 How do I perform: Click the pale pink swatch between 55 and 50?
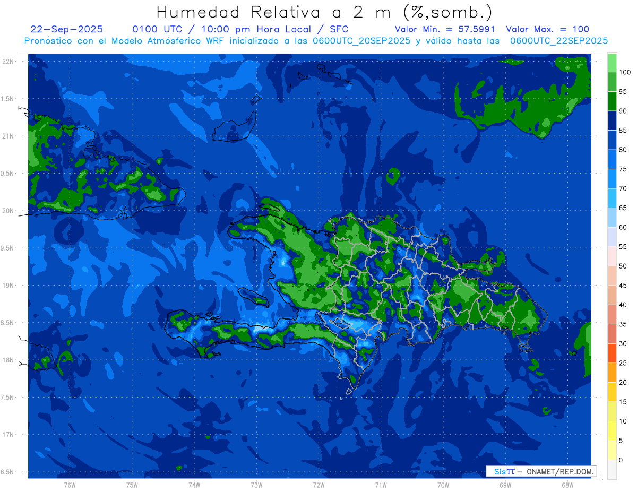point(612,256)
